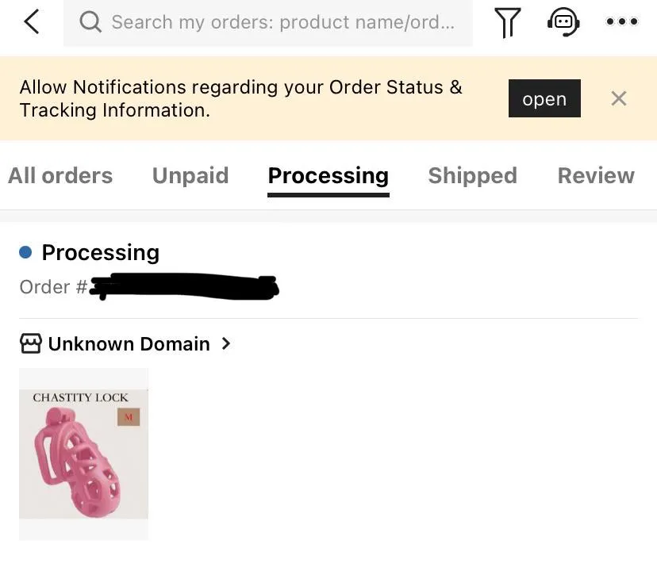This screenshot has width=657, height=567.
Task: Expand the chevron next to Unknown Domain
Action: coord(226,343)
